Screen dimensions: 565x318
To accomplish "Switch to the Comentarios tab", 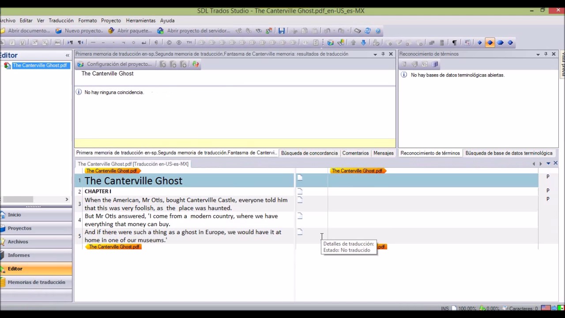I will tap(355, 153).
